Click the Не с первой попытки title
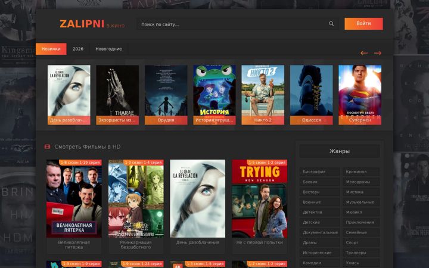429x268 pixels. coord(259,242)
